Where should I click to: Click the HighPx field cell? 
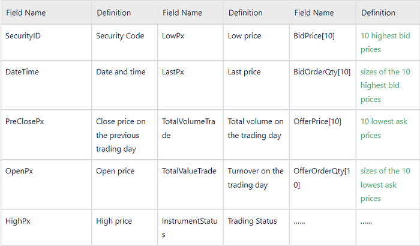coord(46,227)
